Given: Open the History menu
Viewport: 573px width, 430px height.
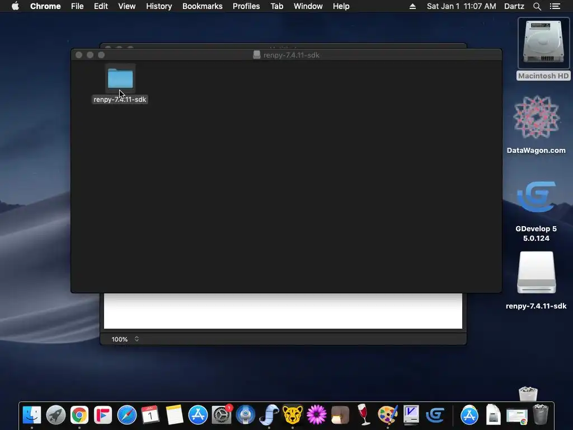Looking at the screenshot, I should [x=159, y=6].
